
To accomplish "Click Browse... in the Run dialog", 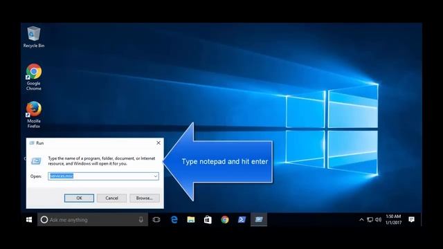I will pos(145,199).
